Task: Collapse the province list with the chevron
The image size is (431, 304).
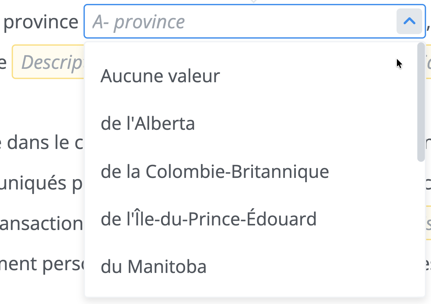Action: point(409,21)
